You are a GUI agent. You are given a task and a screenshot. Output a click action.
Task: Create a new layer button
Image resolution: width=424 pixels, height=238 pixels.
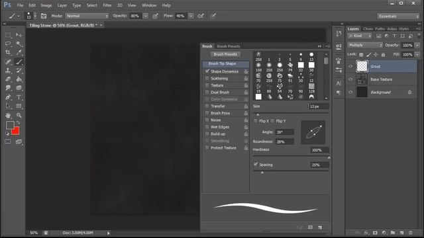(x=402, y=233)
